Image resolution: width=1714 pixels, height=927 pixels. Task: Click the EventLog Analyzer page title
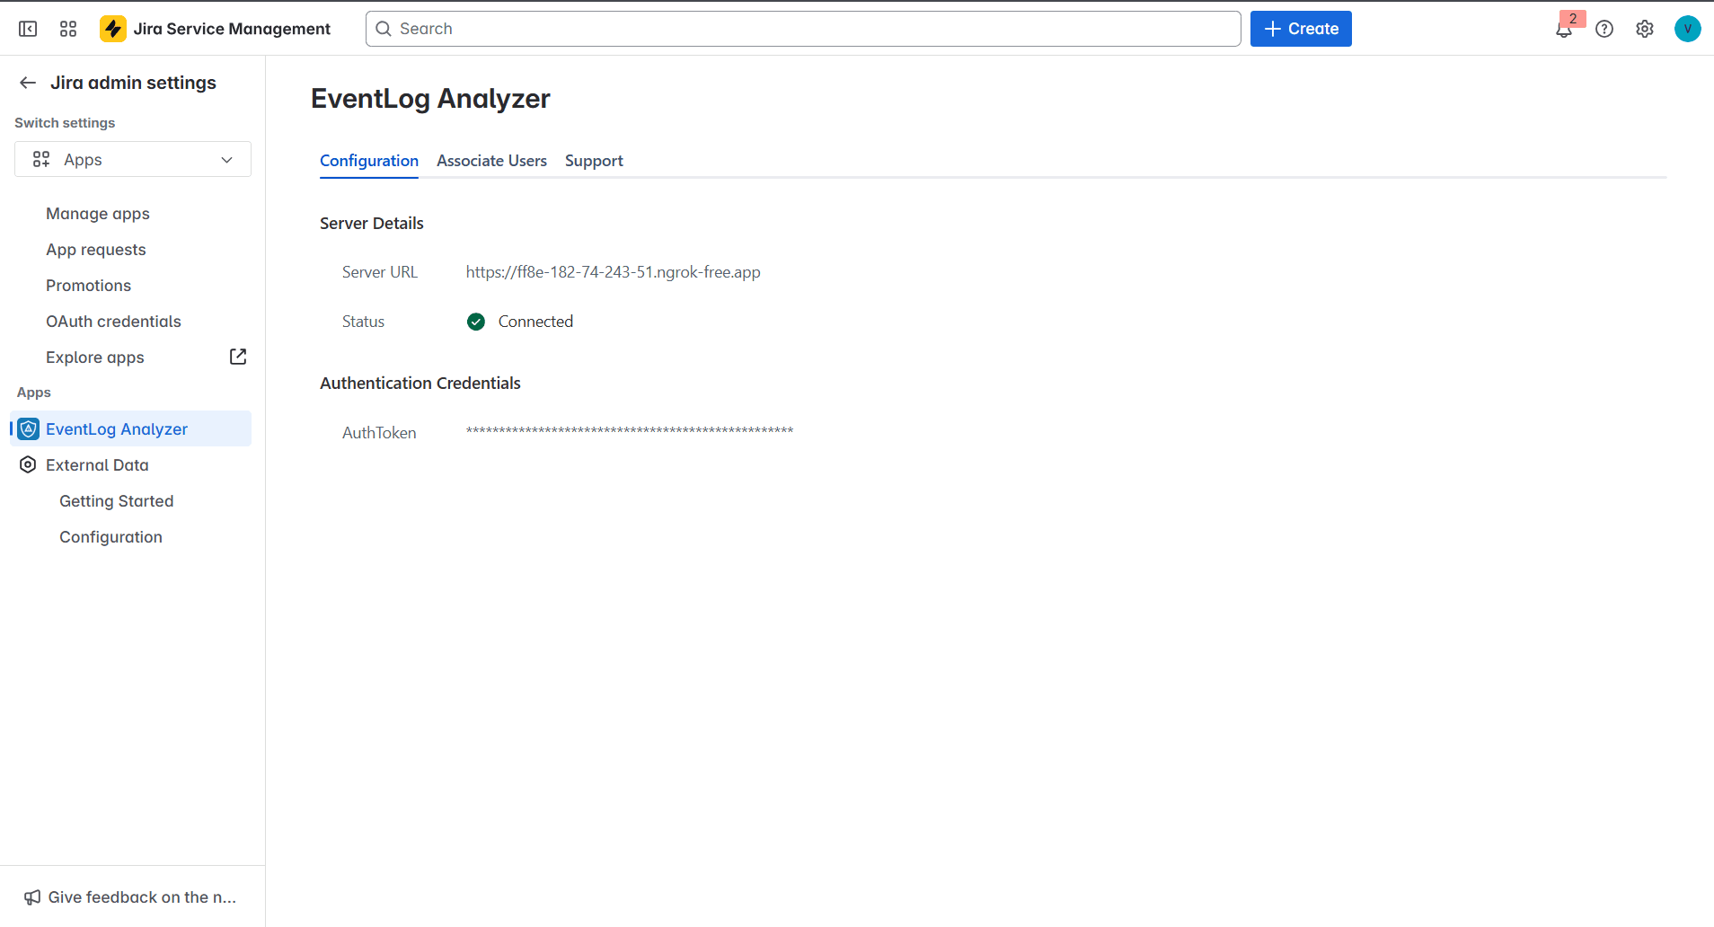(430, 99)
